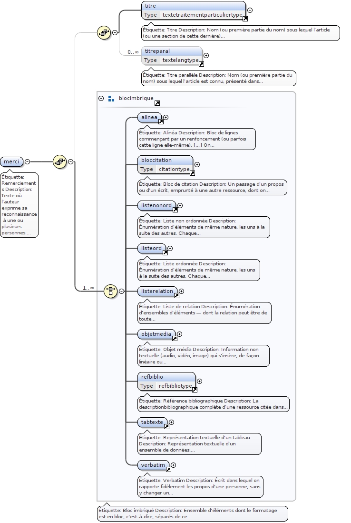Select the listenonord element
351x523 pixels.
click(156, 205)
